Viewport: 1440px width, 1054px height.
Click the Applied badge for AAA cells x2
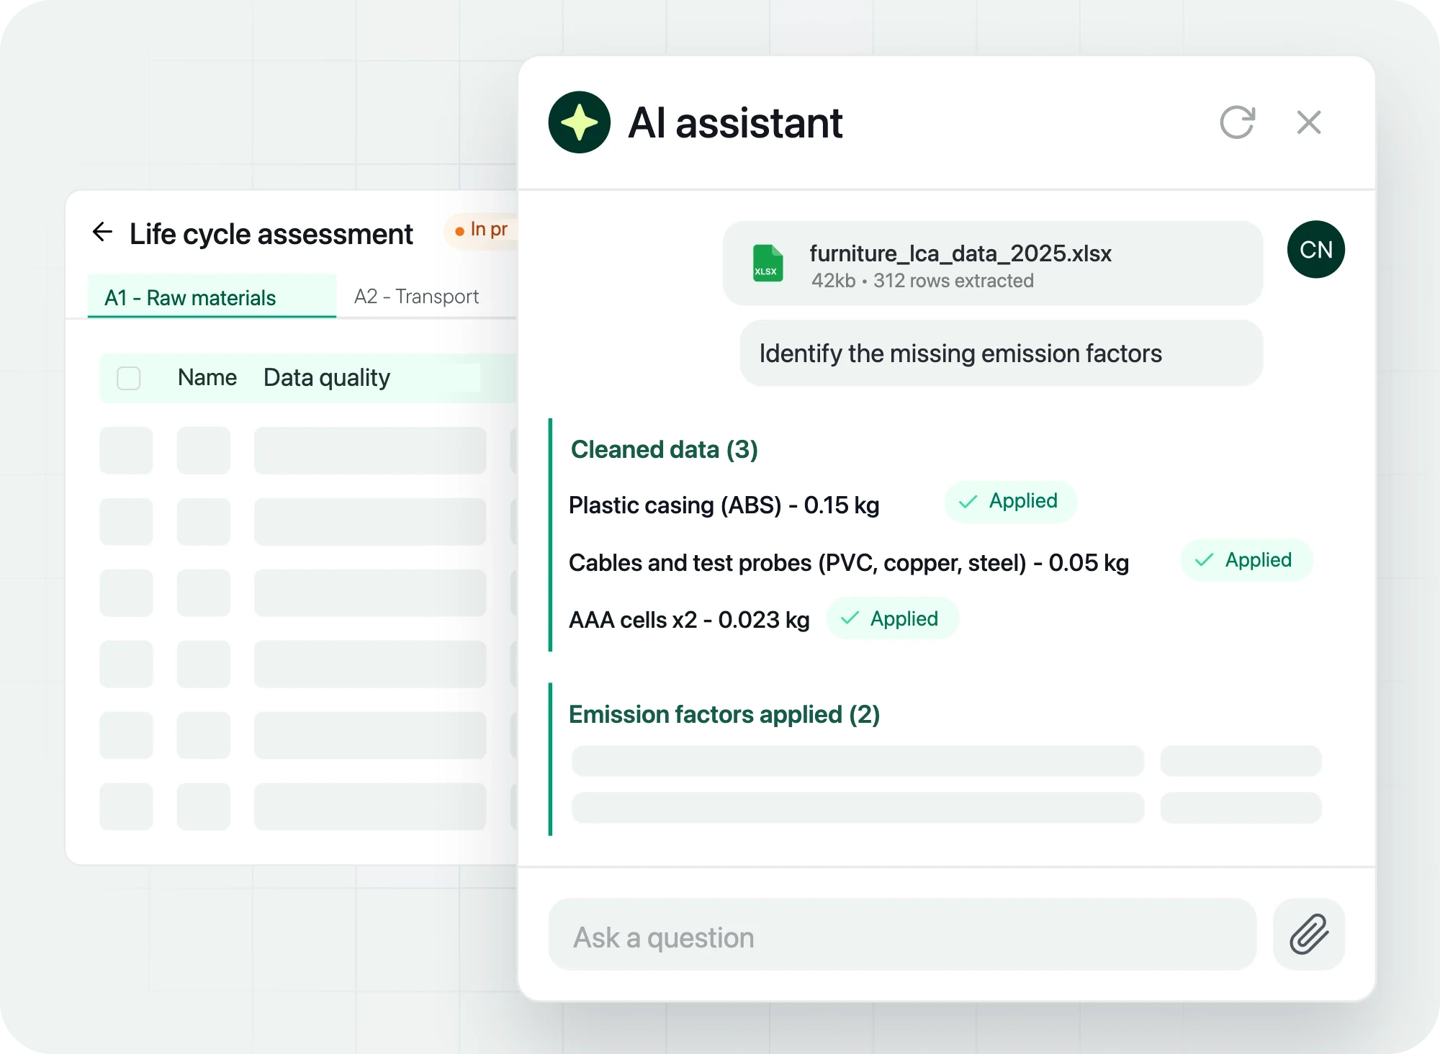[892, 618]
